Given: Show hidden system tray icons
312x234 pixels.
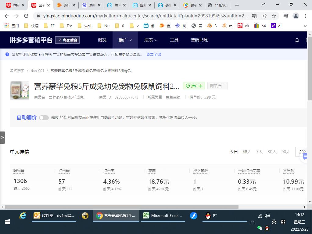Looking at the screenshot, I should coord(252,222).
